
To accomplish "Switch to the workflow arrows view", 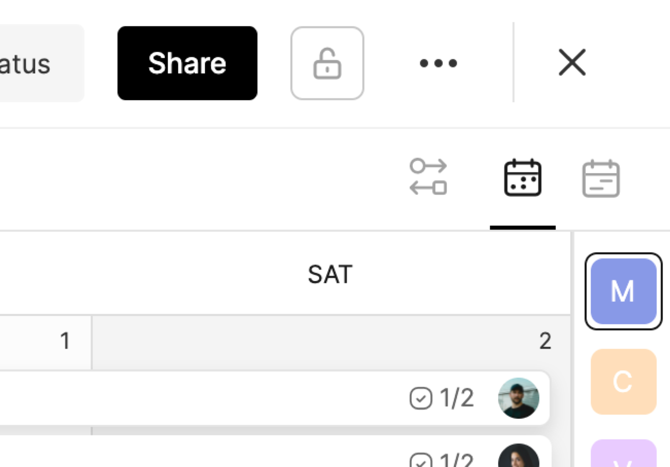I will pyautogui.click(x=428, y=177).
